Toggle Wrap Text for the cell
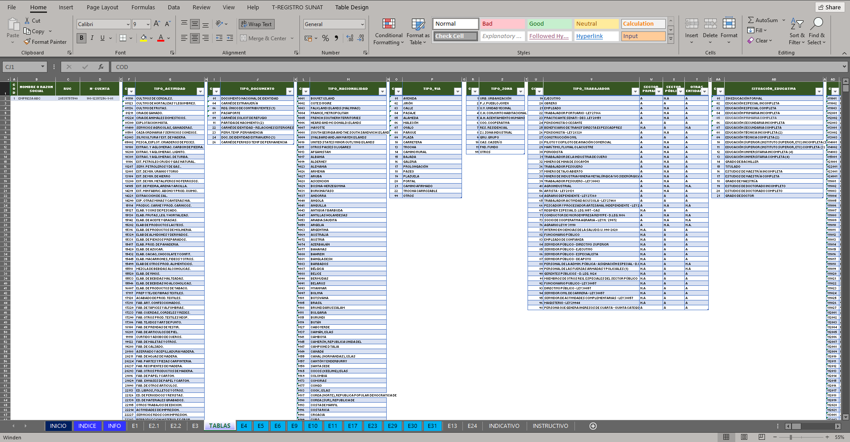850x442 pixels. 256,24
